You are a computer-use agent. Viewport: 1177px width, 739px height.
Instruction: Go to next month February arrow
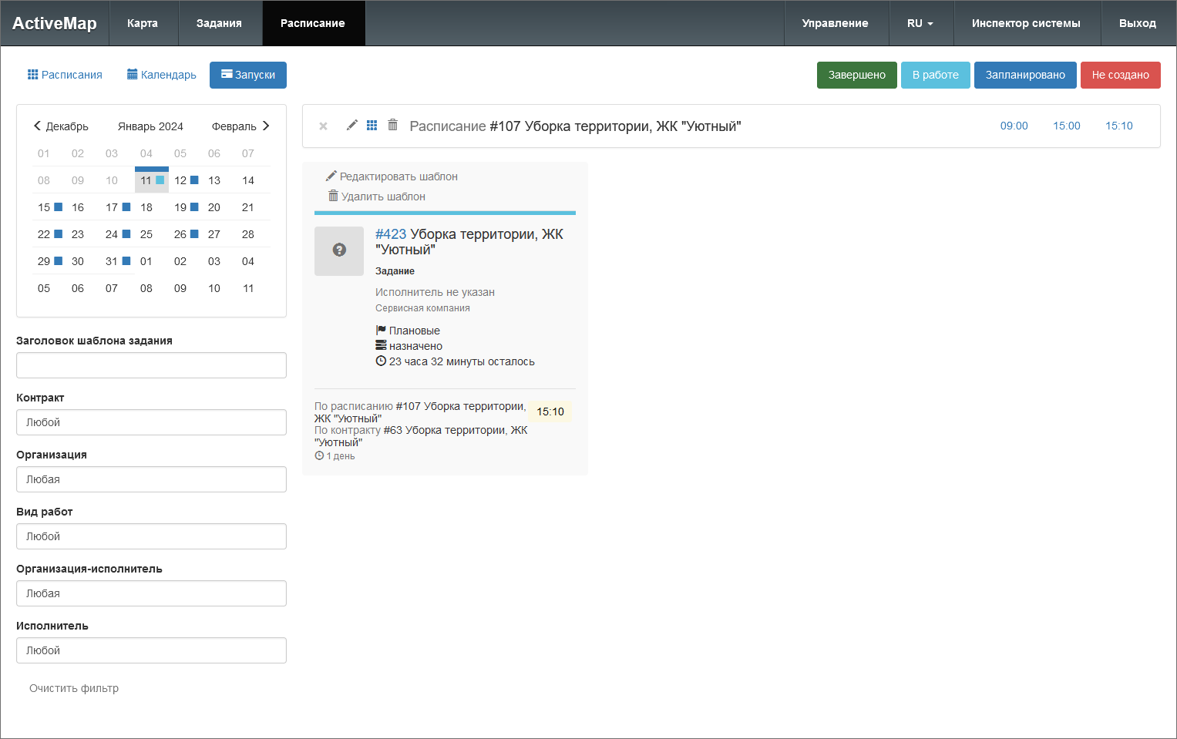pyautogui.click(x=266, y=126)
